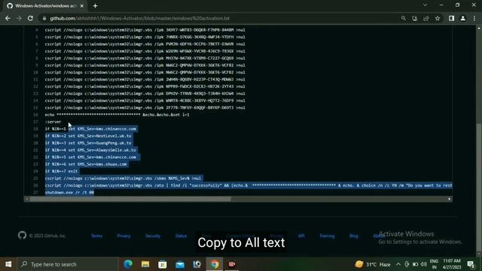
Task: Open the Privacy footer link
Action: 124,236
